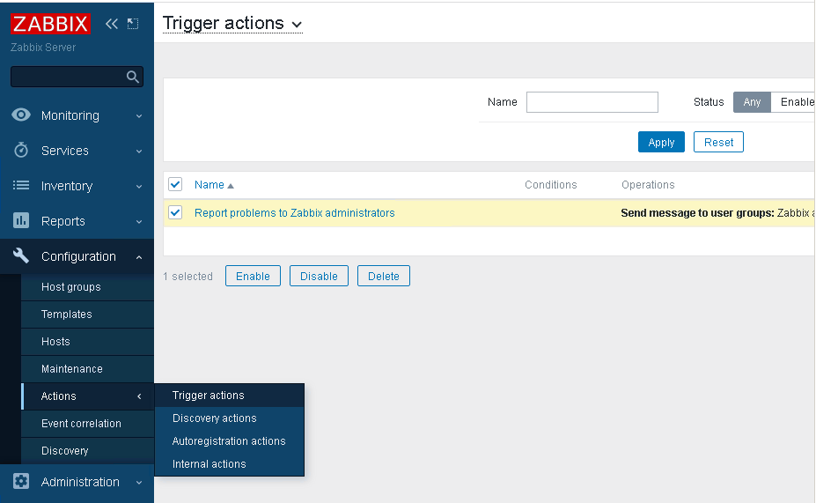Click the Zabbix Server label

tap(43, 48)
